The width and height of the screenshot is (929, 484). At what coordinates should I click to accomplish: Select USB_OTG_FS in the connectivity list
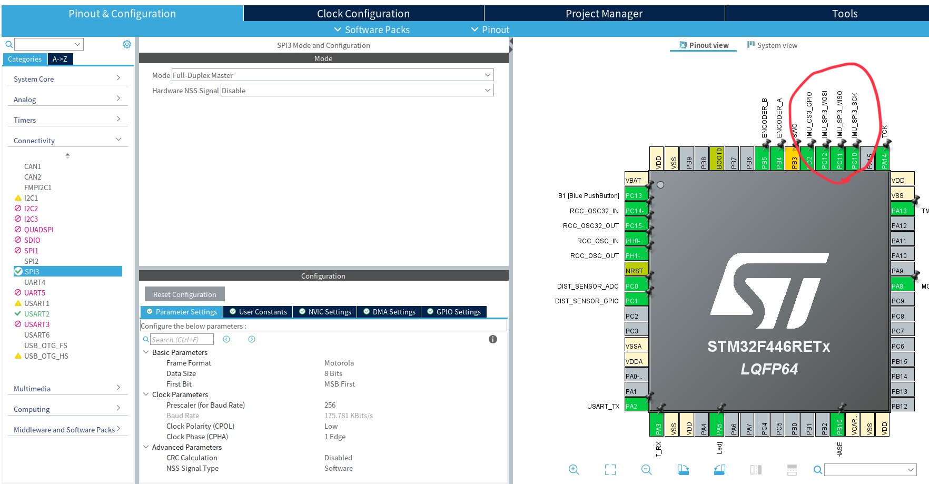coord(46,345)
